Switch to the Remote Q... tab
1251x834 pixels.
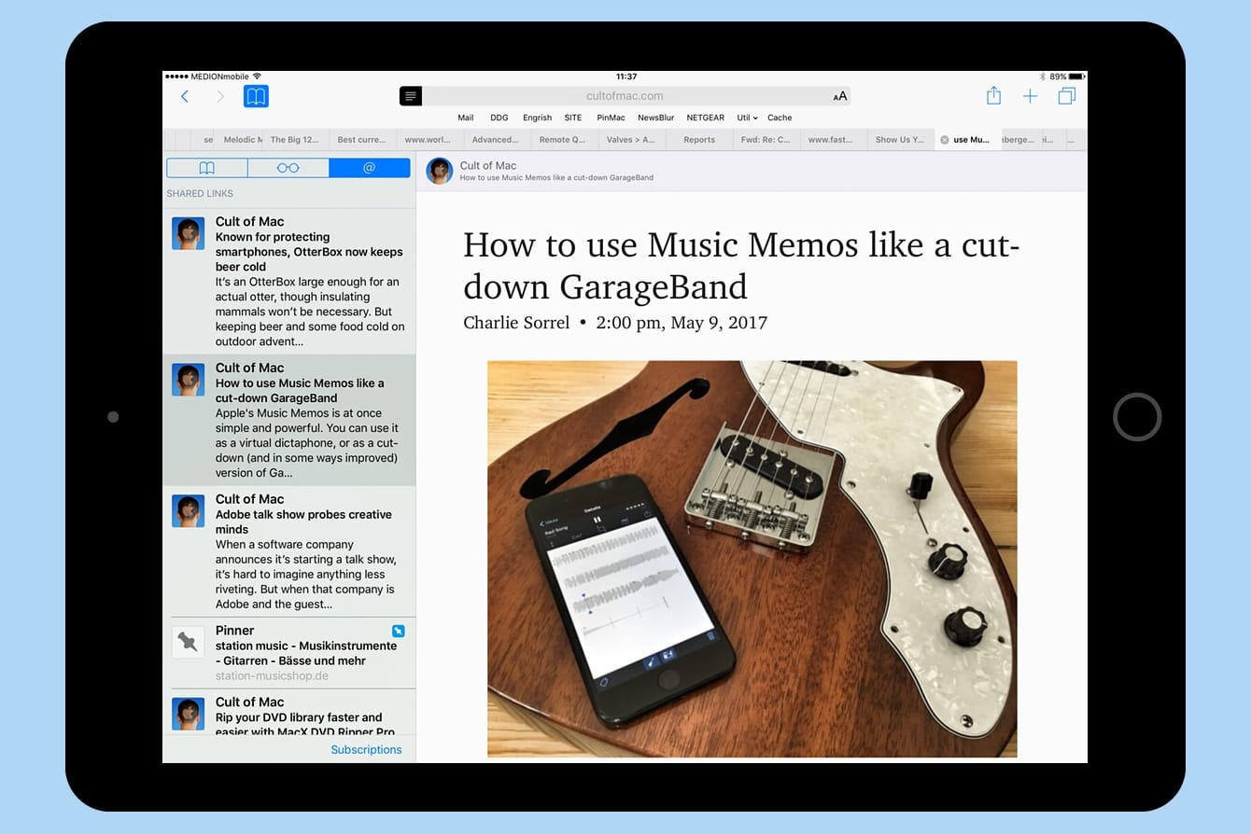[x=562, y=140]
